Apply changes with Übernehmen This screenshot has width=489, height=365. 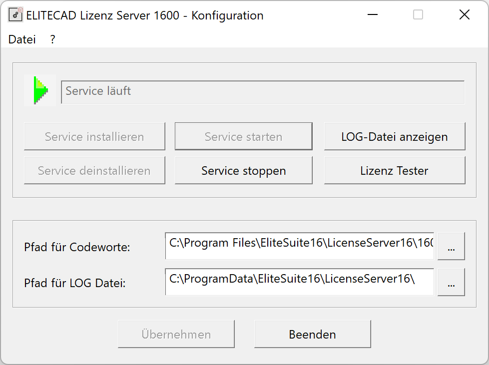tap(176, 334)
